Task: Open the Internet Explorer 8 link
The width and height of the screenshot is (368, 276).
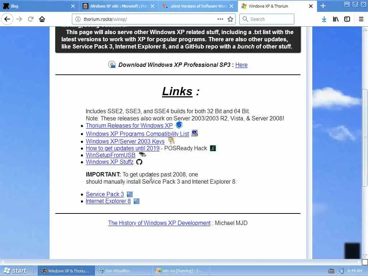Action: (x=108, y=201)
